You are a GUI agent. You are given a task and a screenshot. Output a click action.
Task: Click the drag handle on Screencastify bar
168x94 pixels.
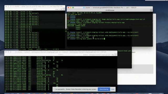54,89
